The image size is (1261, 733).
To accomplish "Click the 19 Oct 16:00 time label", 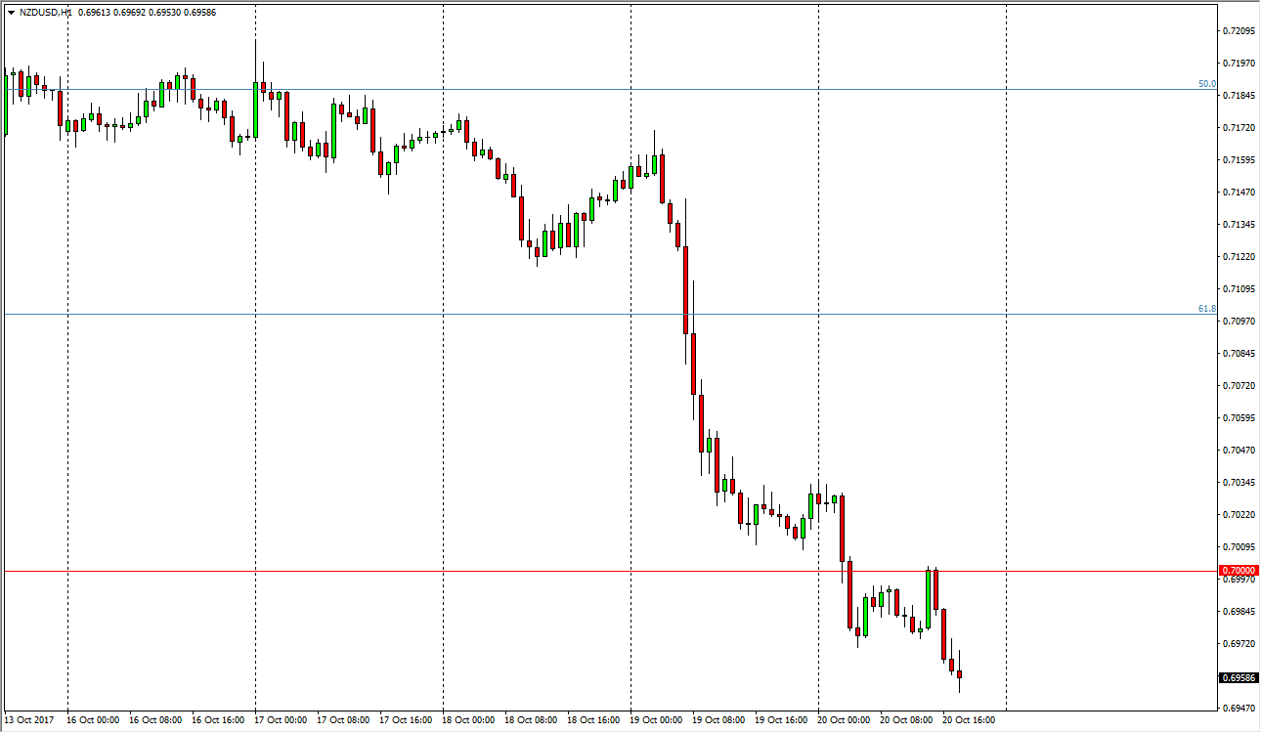I will click(x=783, y=720).
